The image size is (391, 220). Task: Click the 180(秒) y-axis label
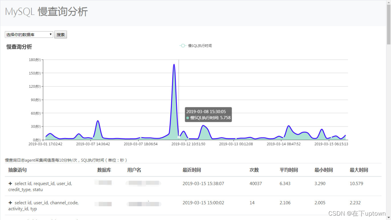point(35,60)
